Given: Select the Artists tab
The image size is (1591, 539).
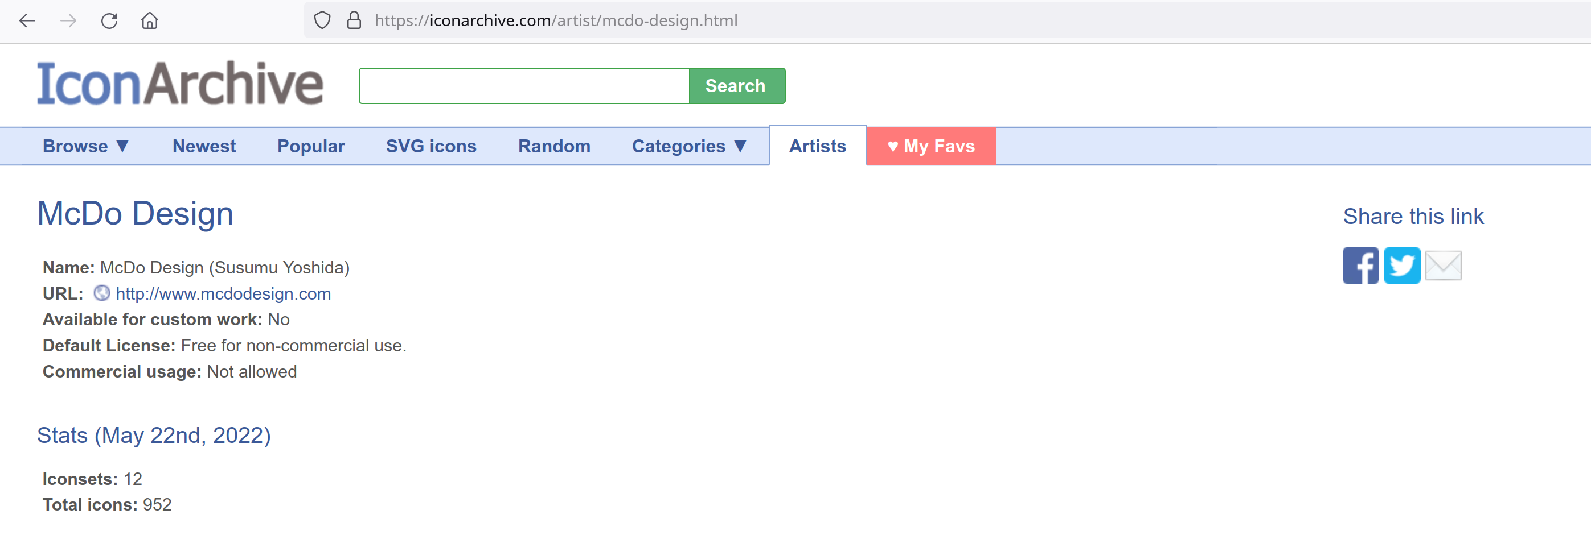Looking at the screenshot, I should pos(817,146).
